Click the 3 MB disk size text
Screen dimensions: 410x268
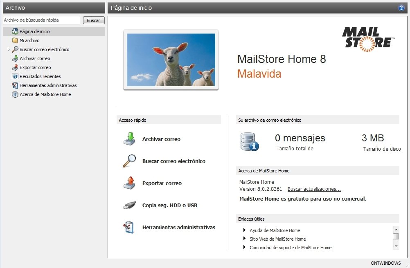(x=373, y=138)
